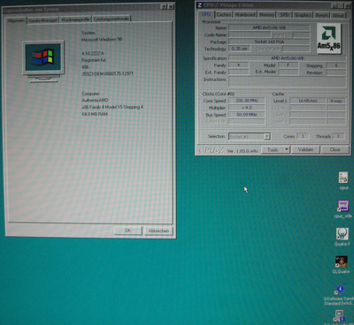Click the AuthenticAMD text
This screenshot has width=354, height=325.
coord(95,101)
